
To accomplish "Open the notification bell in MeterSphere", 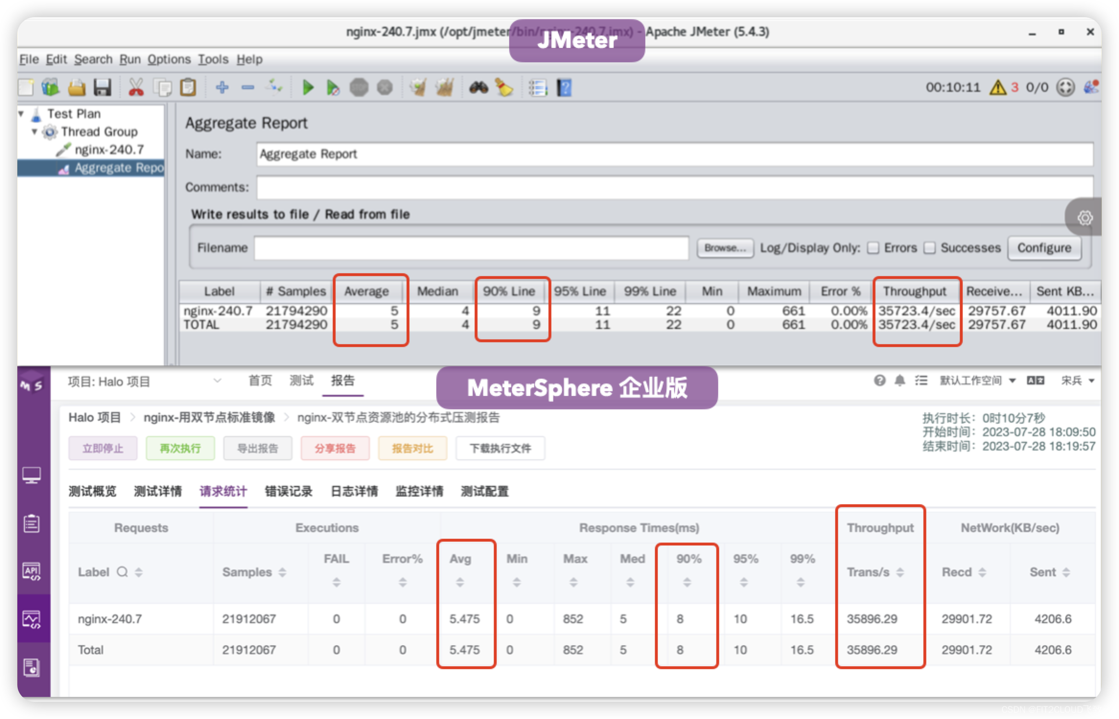I will [900, 381].
